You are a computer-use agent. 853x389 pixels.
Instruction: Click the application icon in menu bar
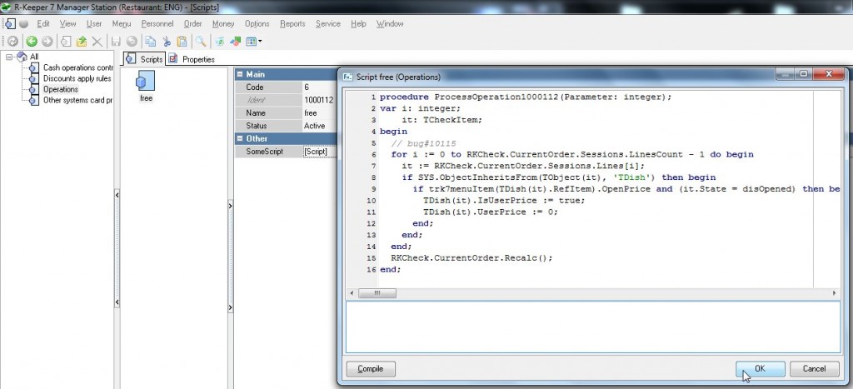(10, 24)
